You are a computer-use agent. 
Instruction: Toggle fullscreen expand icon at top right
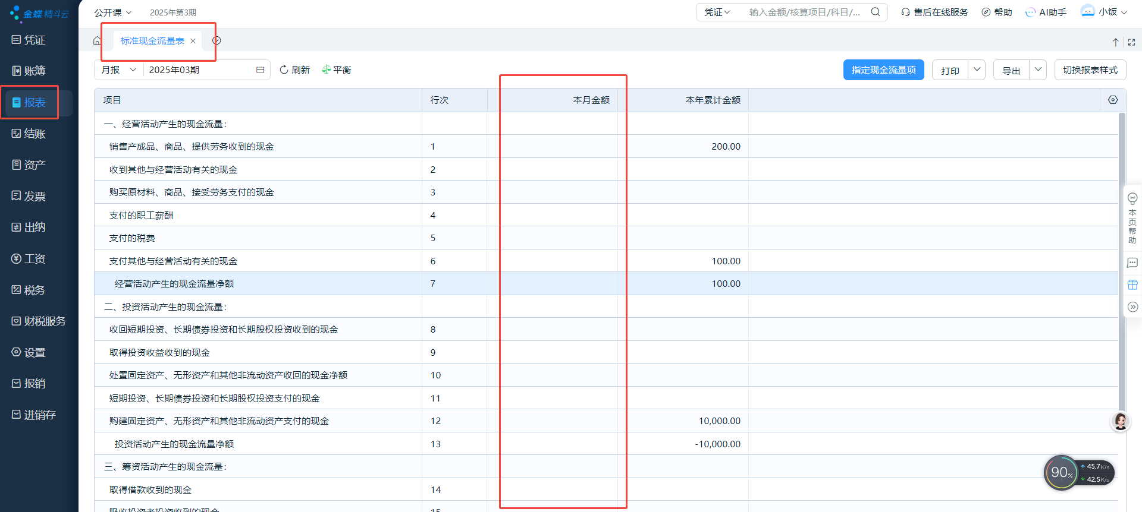(1131, 42)
